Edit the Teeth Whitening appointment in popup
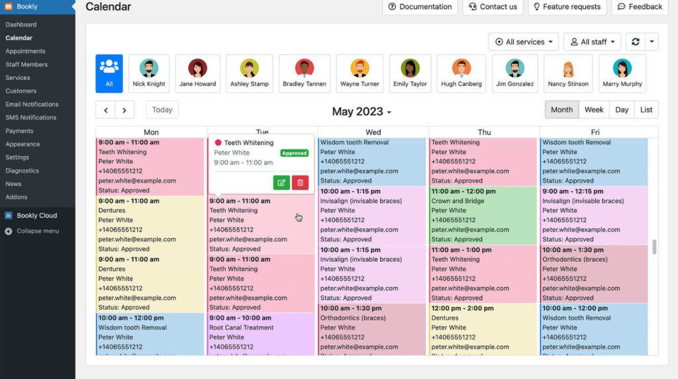Screen dimensions: 678x379 [281, 183]
